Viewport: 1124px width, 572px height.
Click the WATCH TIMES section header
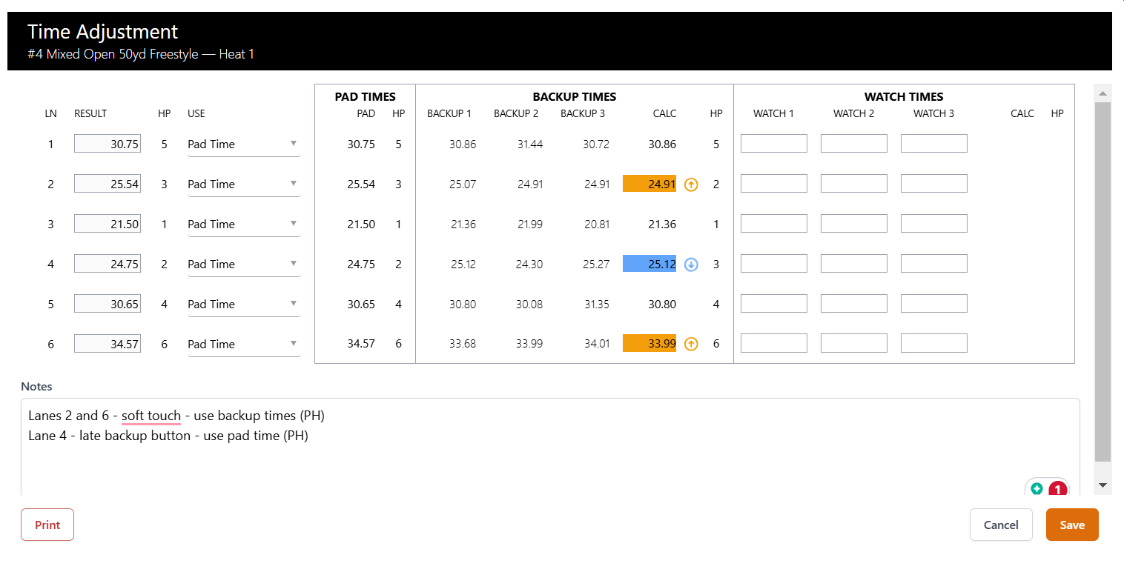point(904,96)
